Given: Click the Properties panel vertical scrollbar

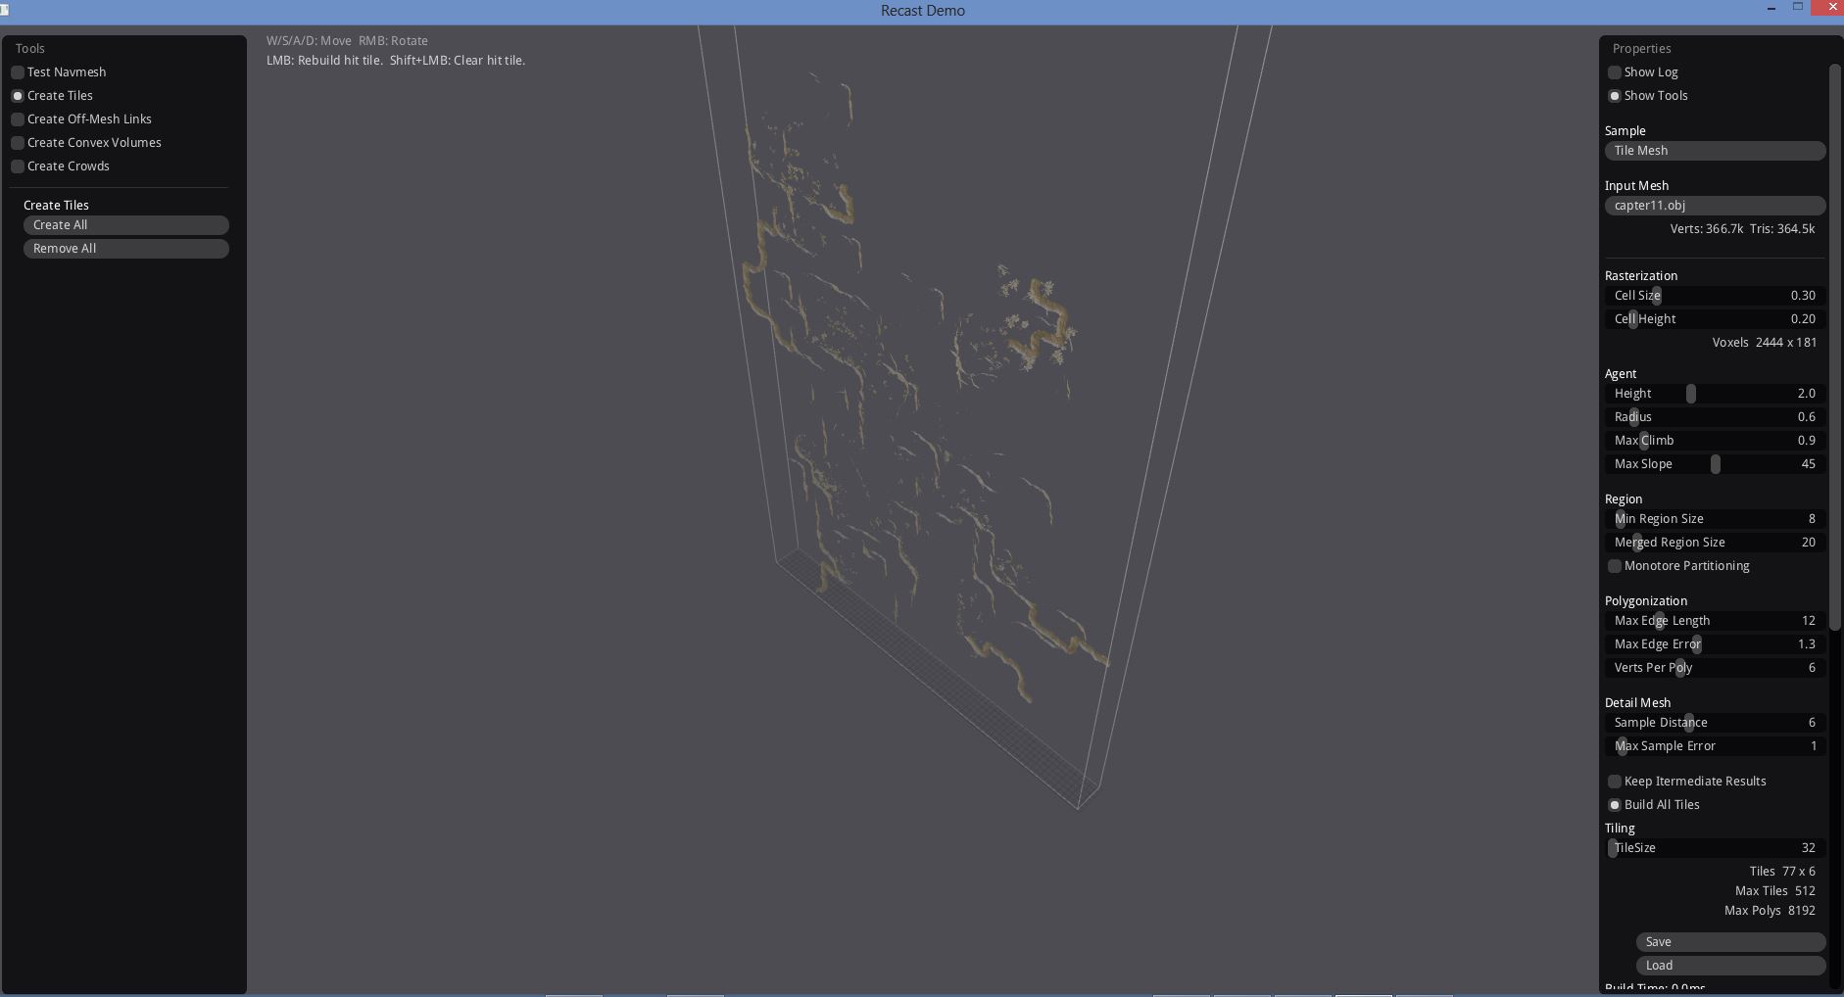Looking at the screenshot, I should tap(1835, 343).
